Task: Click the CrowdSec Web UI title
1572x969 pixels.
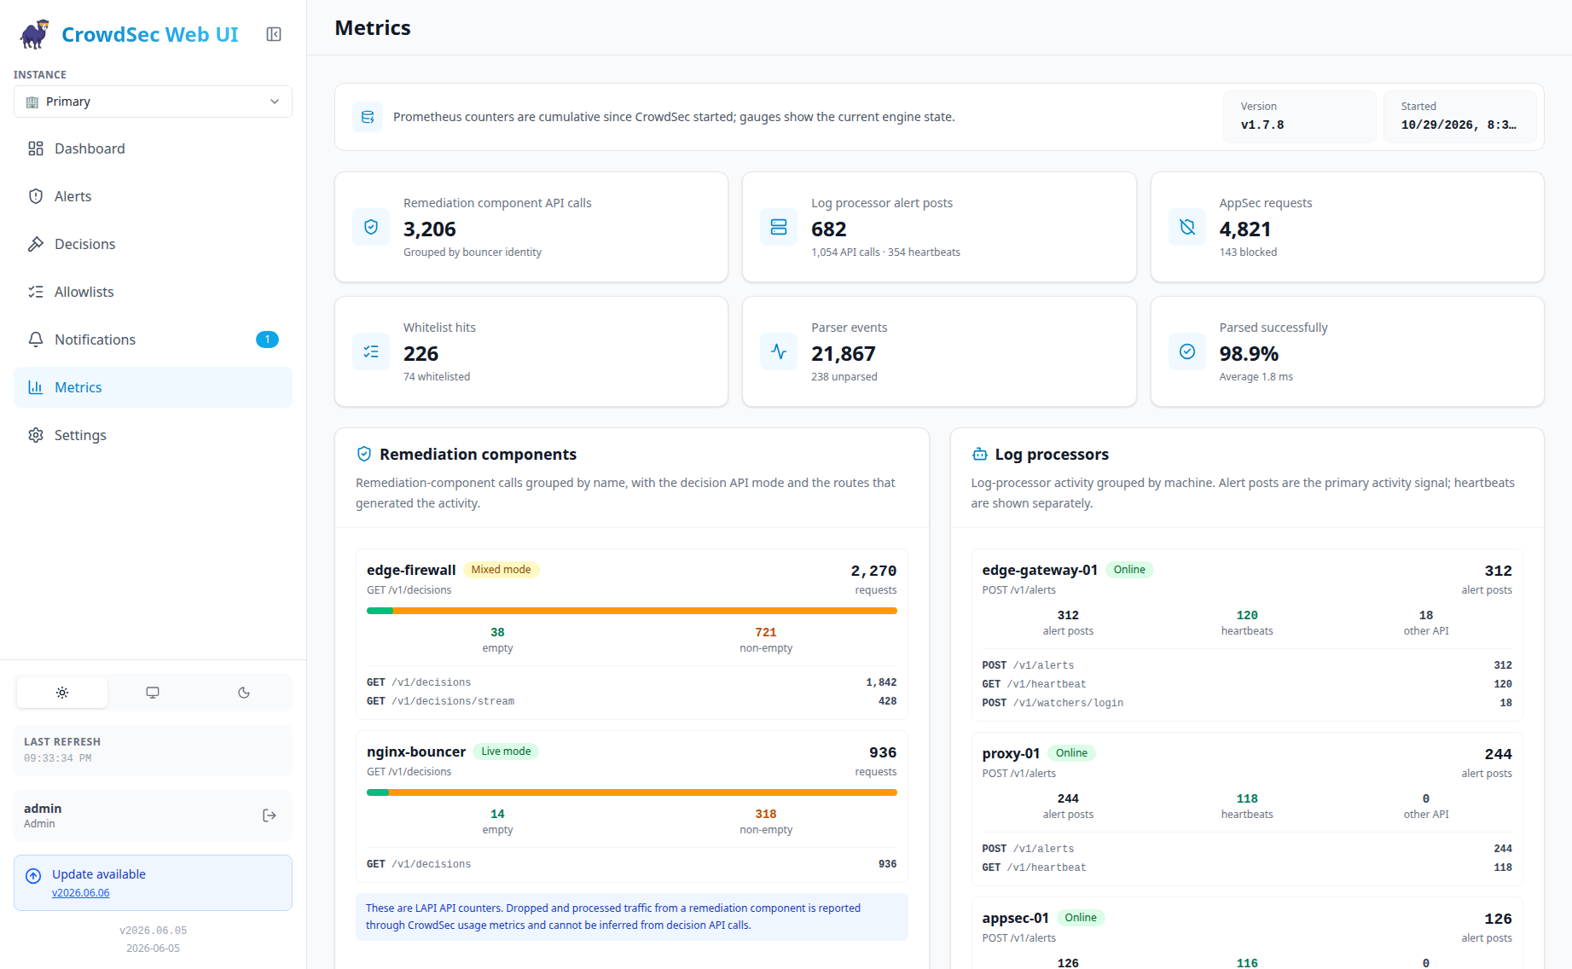Action: 150,34
